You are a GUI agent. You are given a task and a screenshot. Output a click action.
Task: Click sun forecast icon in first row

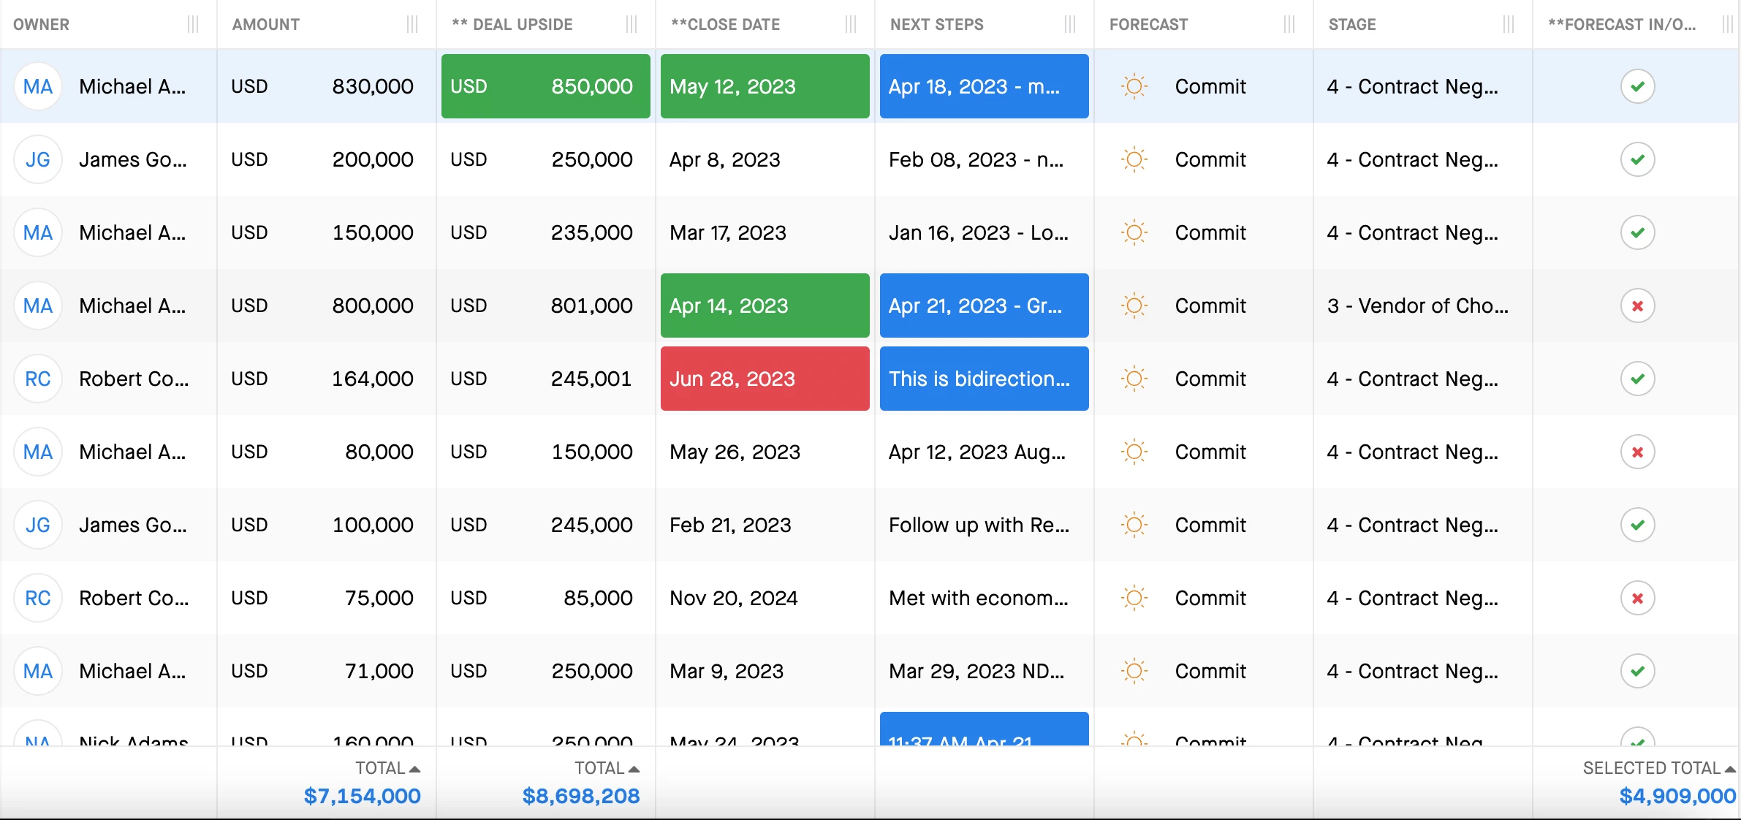(1134, 86)
